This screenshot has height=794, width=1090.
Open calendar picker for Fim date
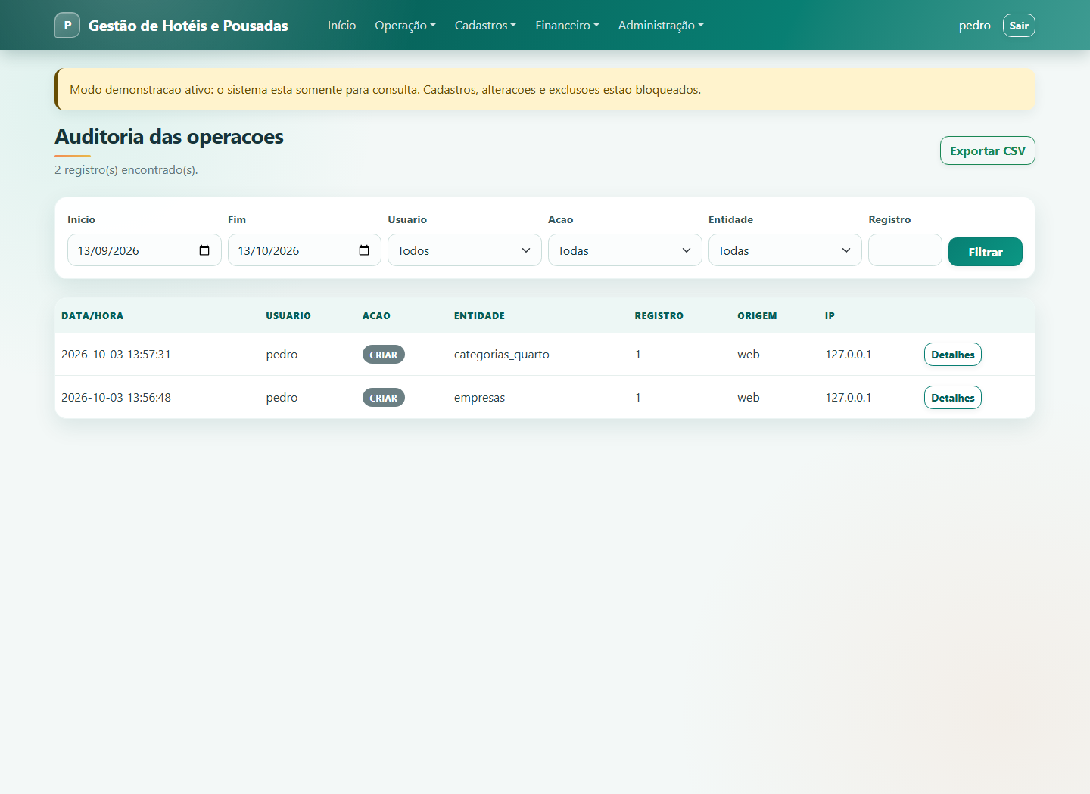364,250
